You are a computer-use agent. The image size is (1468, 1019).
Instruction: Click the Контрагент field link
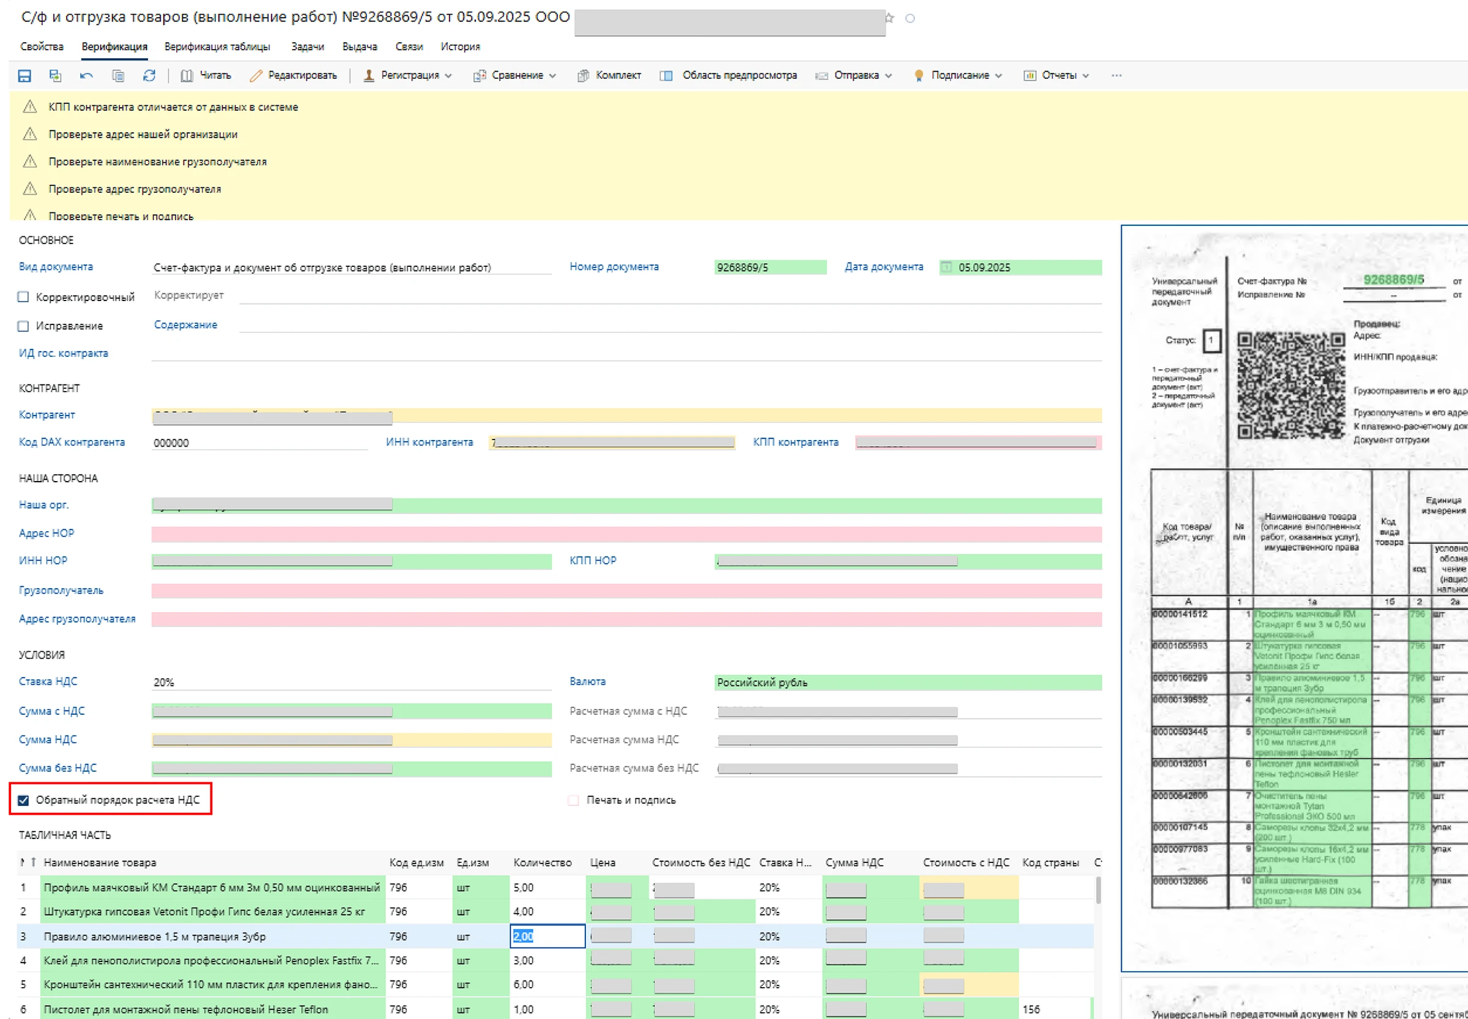[46, 415]
